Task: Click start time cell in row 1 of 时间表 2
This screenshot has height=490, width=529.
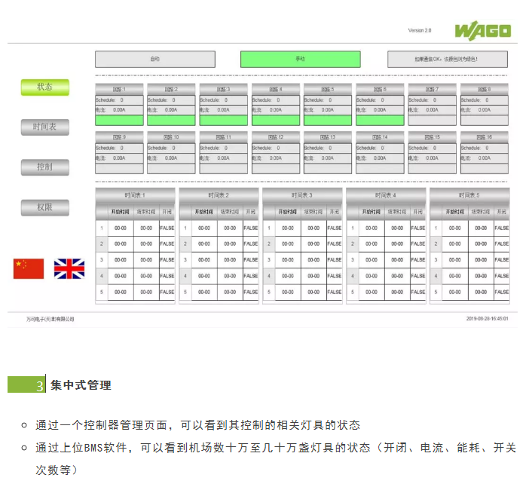Action: pos(204,228)
